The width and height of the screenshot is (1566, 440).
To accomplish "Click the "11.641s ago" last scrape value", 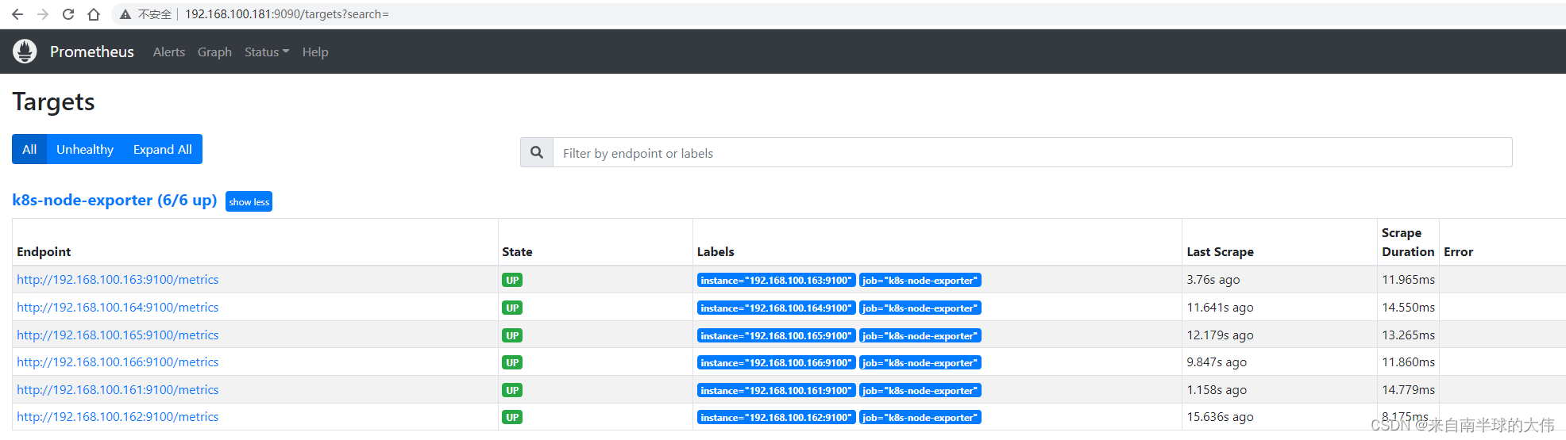I will (1220, 307).
